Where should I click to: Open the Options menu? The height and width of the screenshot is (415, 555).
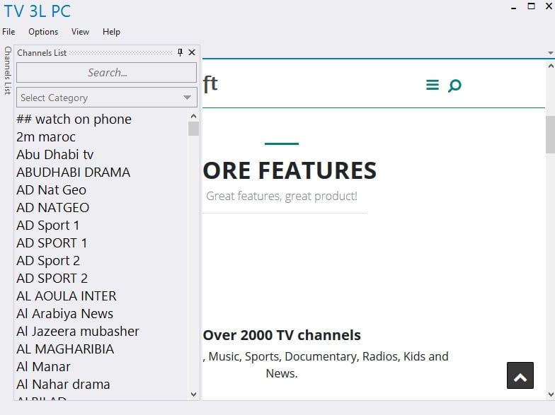(x=43, y=32)
